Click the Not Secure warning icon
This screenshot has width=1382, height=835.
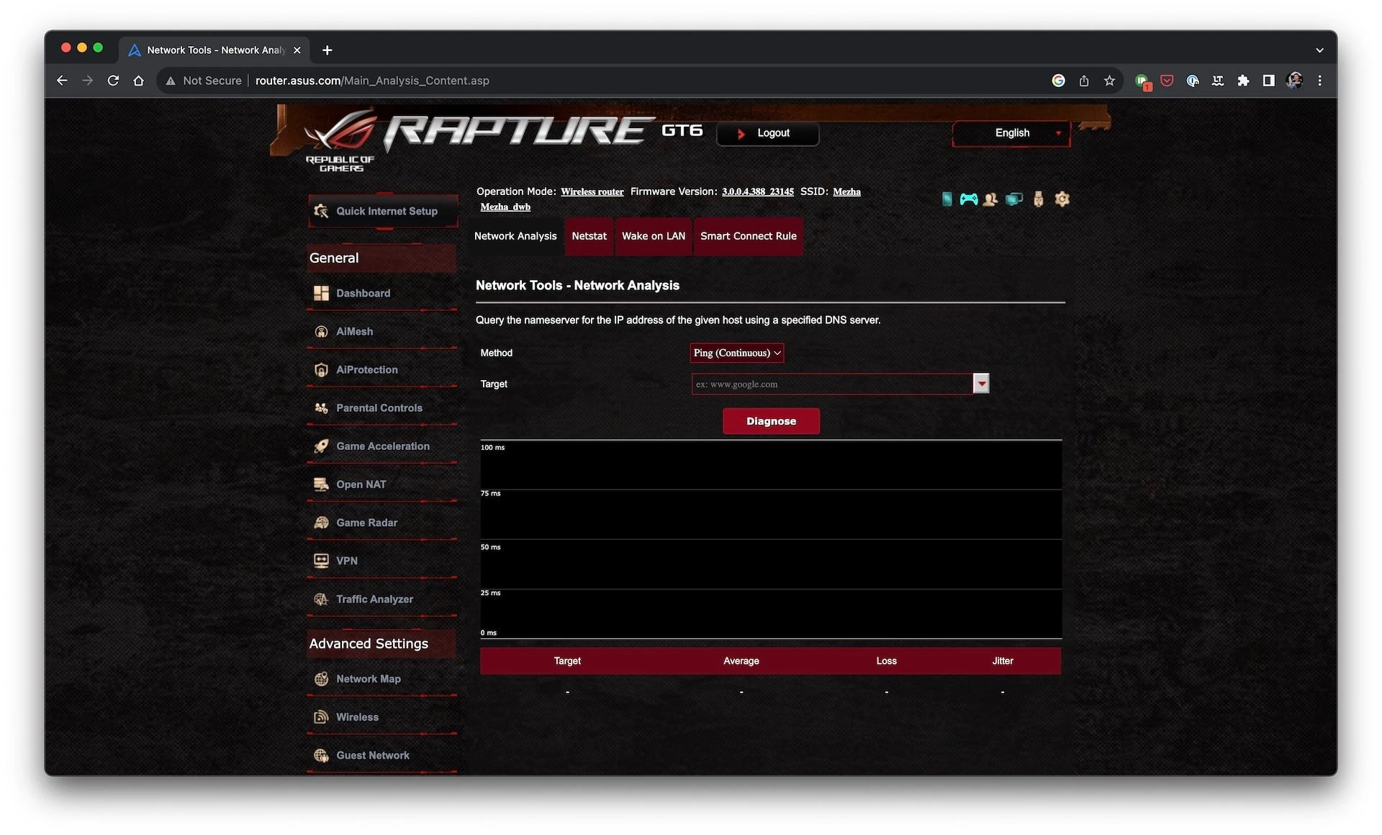tap(171, 81)
